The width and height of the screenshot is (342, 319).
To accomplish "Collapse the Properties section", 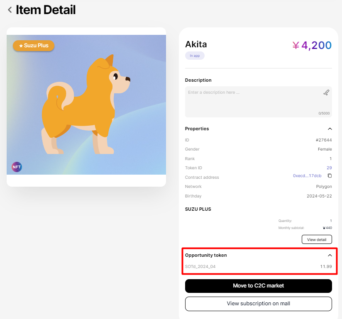I will pos(330,129).
